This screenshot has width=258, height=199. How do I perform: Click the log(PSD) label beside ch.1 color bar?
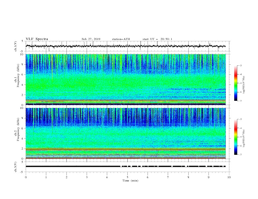coord(244,85)
